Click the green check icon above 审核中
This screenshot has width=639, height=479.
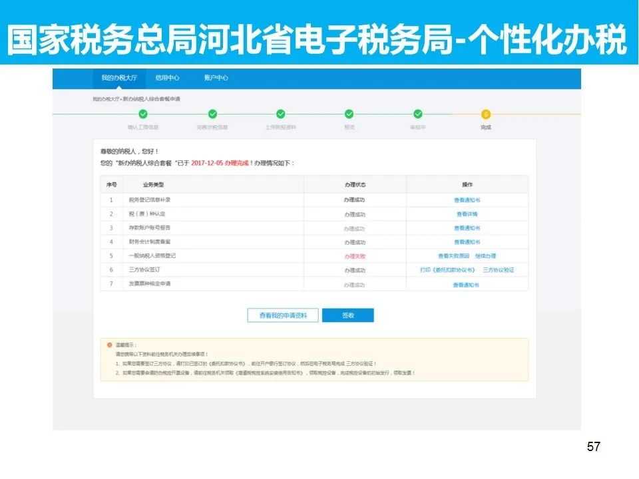(418, 114)
